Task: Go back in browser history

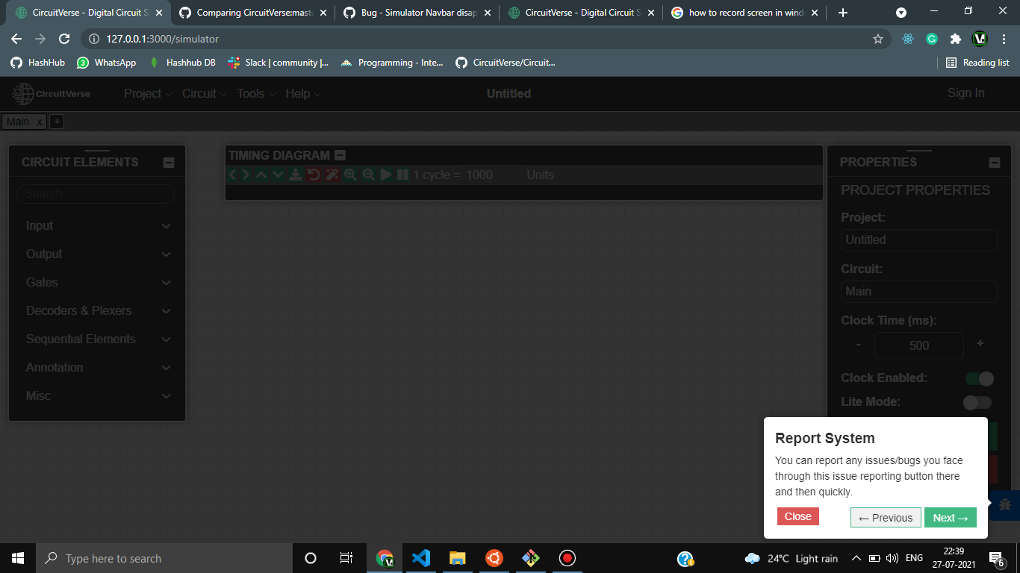Action: tap(16, 39)
